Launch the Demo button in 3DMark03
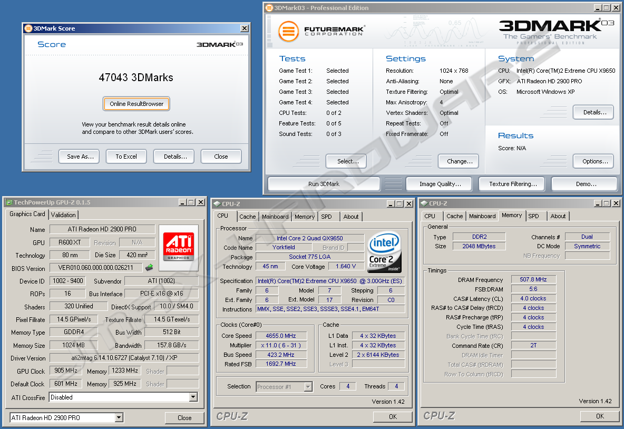Screen dimensions: 624x429 coord(584,184)
